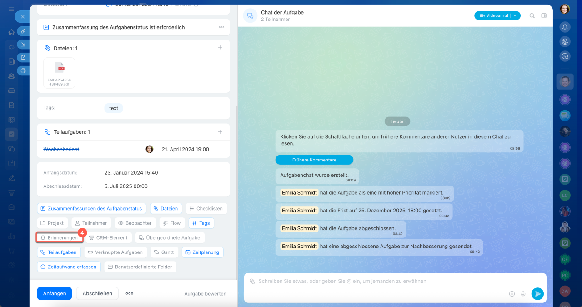Copy task link via chain icon

pos(23,31)
